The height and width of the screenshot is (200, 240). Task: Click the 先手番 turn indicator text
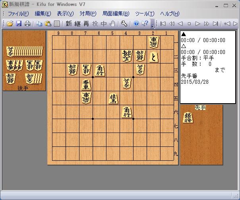(x=189, y=76)
